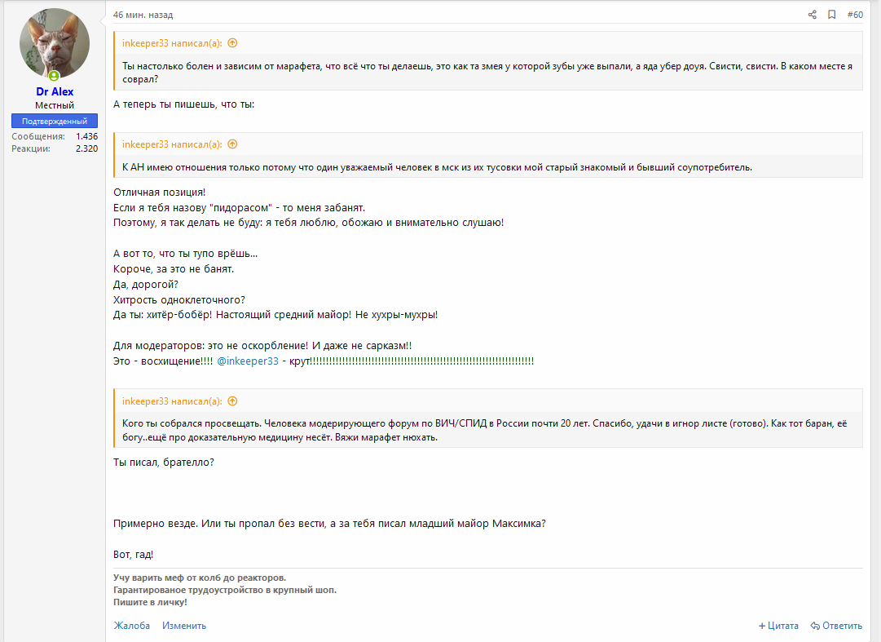Click the share icon on post #60
The height and width of the screenshot is (642, 881).
point(812,15)
